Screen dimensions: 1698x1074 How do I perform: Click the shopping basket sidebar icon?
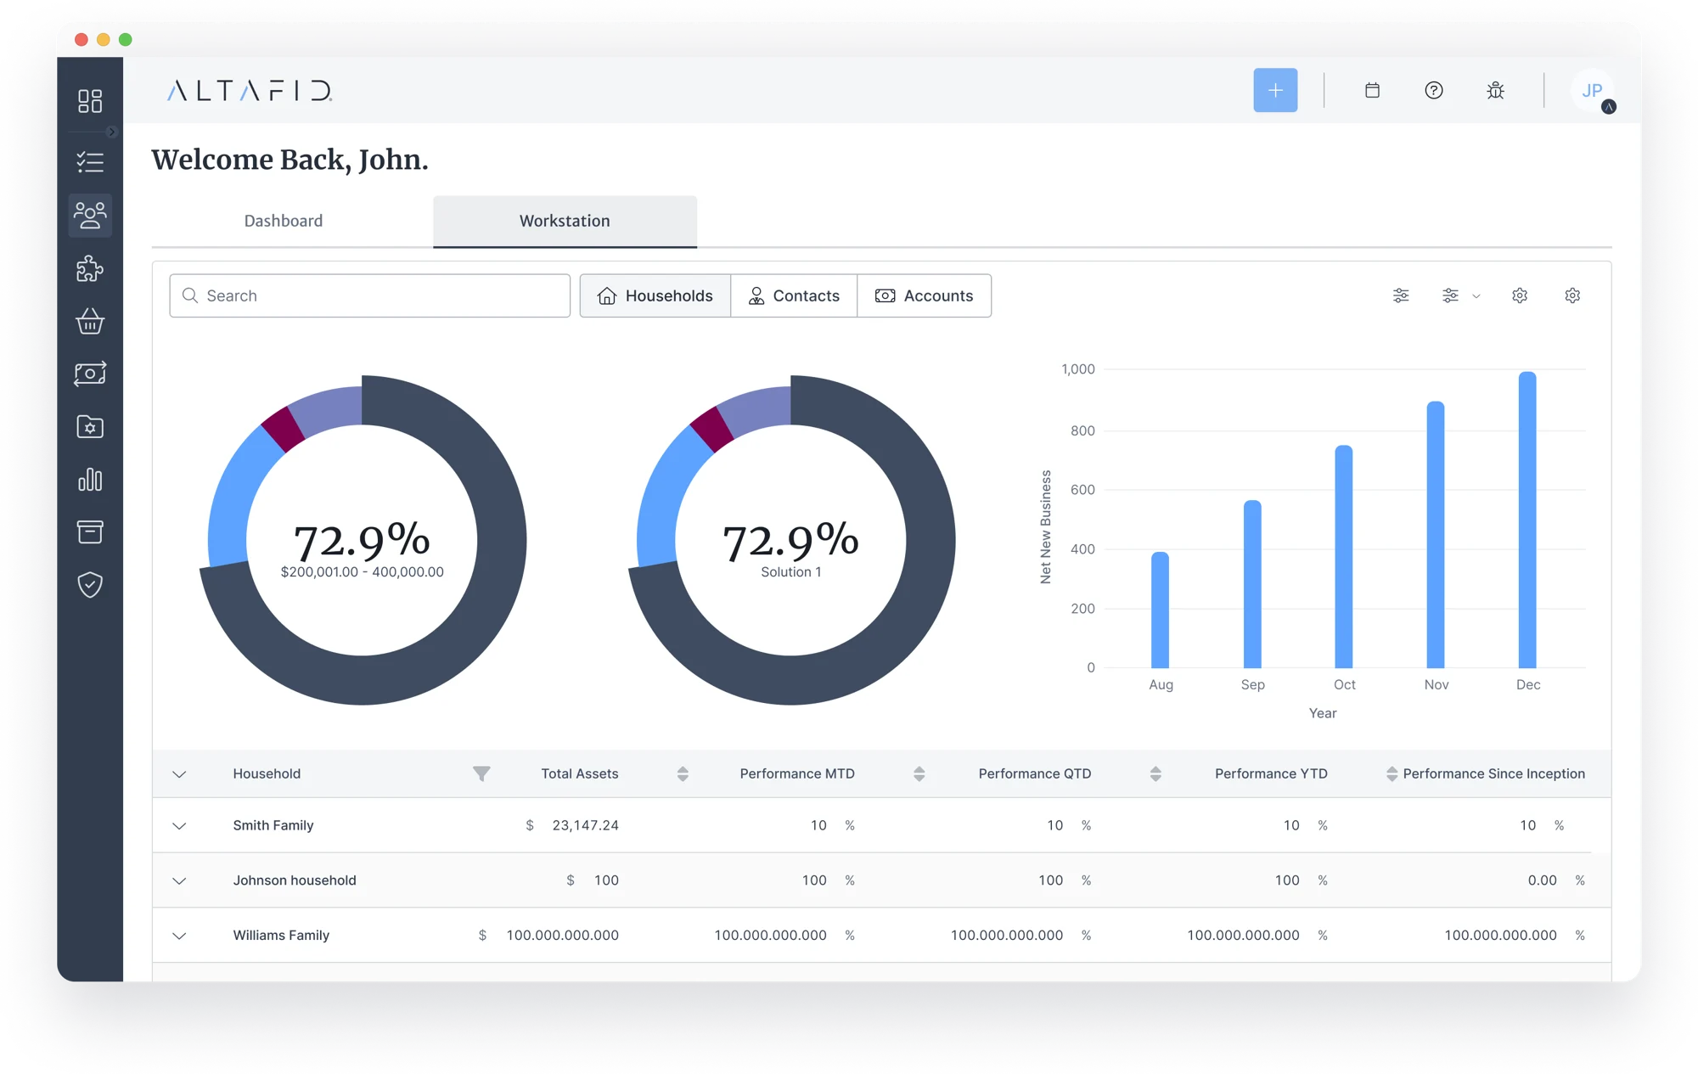click(90, 321)
